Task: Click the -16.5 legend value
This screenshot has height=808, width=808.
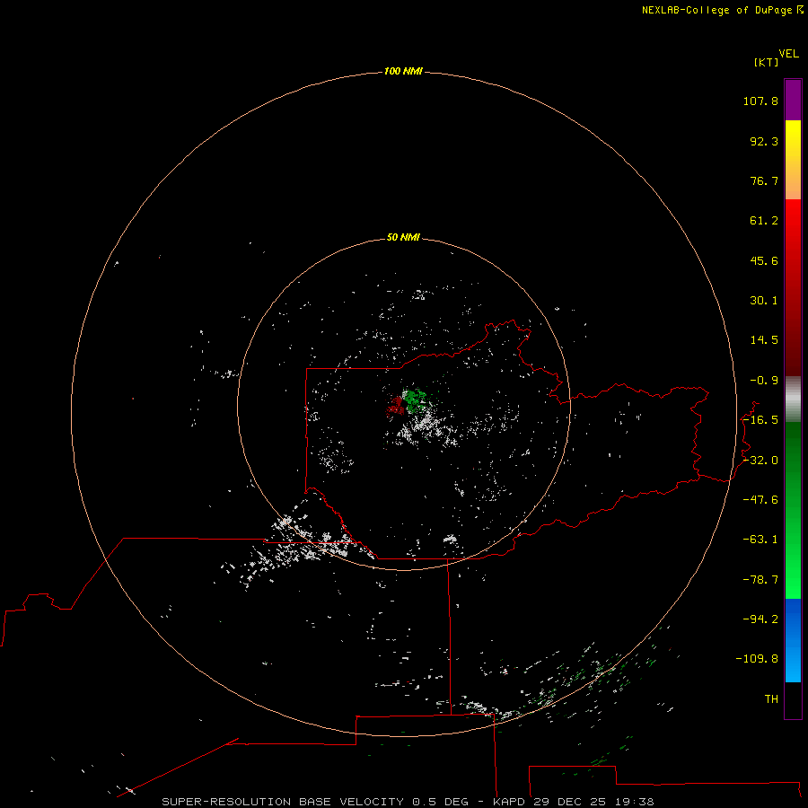Action: point(760,420)
